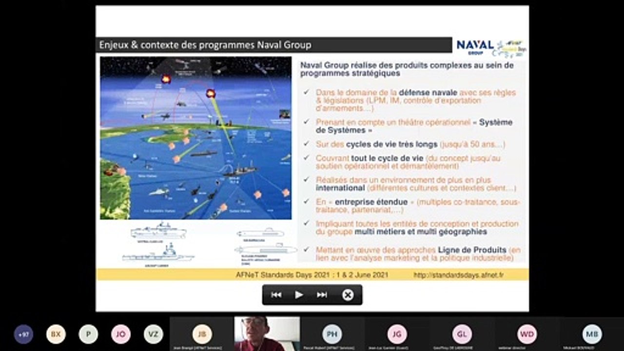Select participant avatar MB

click(x=592, y=334)
